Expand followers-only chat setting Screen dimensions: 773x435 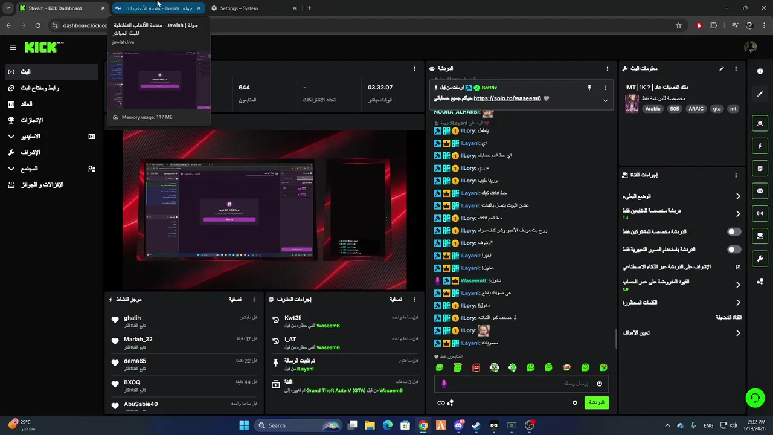click(737, 213)
